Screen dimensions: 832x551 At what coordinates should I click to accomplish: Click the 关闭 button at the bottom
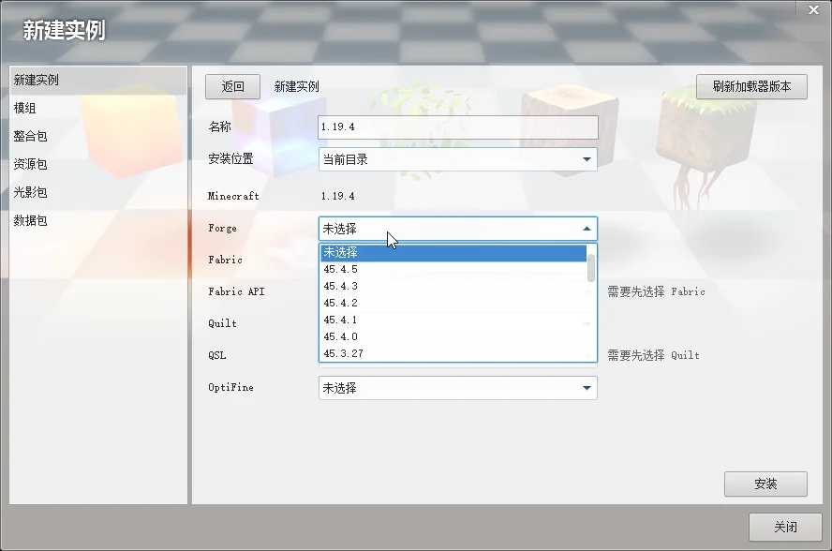point(785,527)
